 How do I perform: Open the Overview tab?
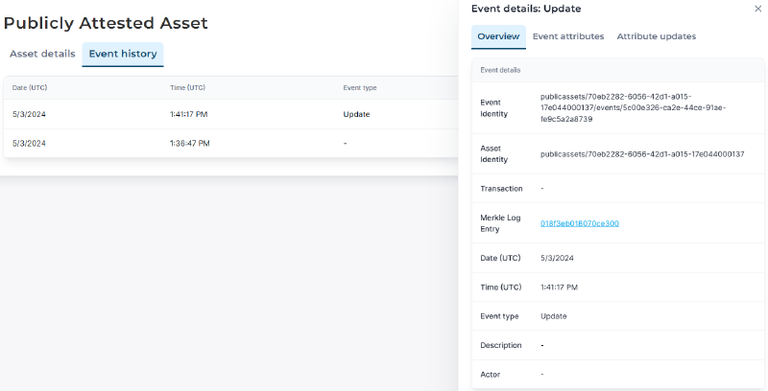[x=498, y=36]
